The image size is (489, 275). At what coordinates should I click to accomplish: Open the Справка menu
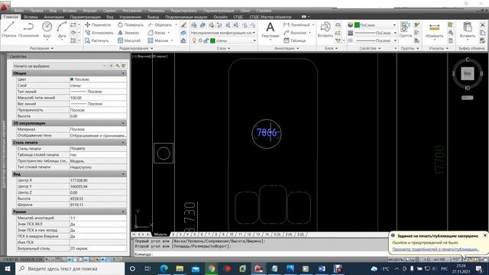coord(264,11)
